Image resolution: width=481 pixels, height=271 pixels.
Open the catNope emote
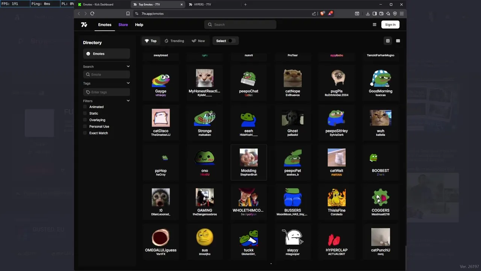pos(293,83)
